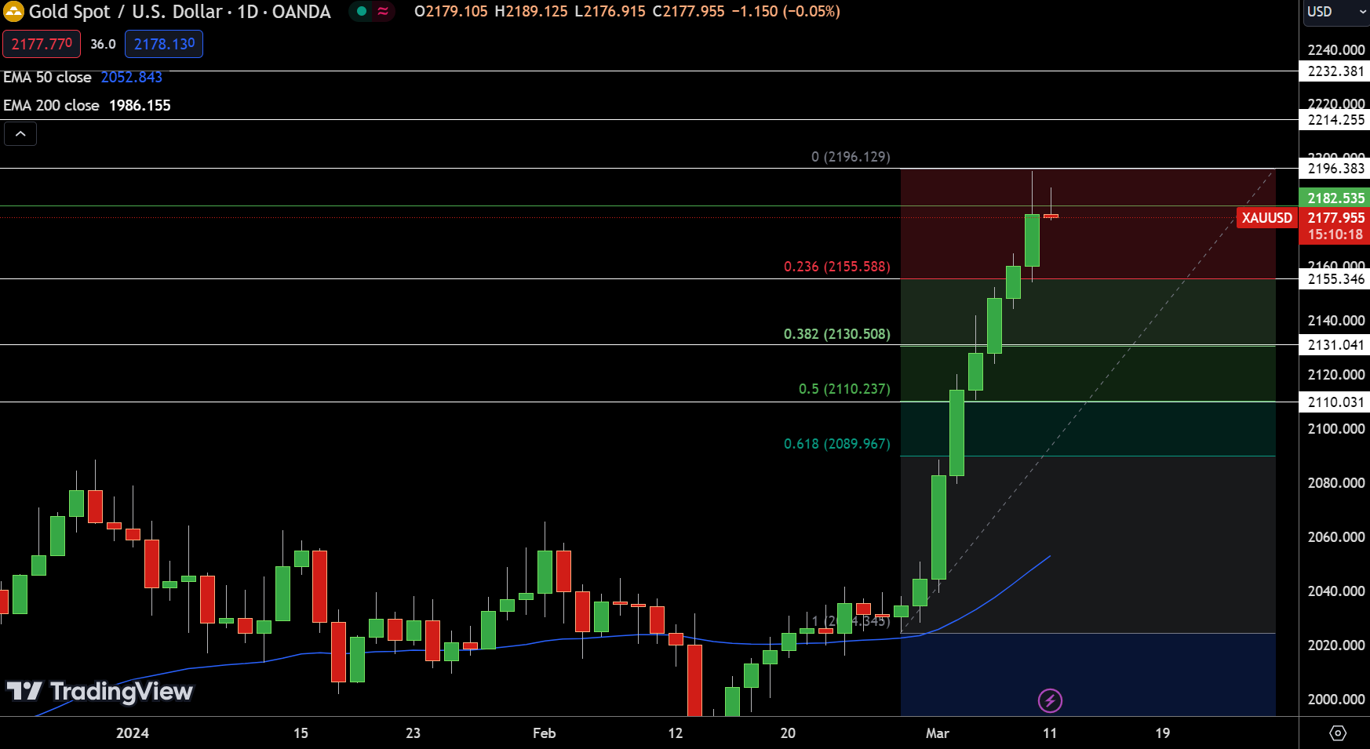Click the 0.236 (2155.588) Fibonacci level label

836,267
